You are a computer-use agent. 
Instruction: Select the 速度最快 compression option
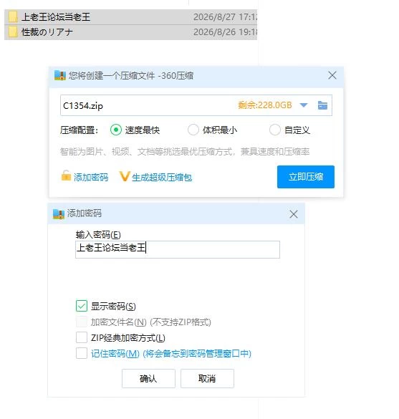click(x=116, y=130)
